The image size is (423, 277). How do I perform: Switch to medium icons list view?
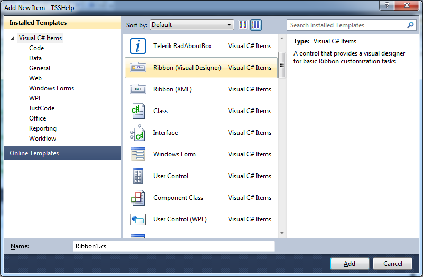point(256,25)
